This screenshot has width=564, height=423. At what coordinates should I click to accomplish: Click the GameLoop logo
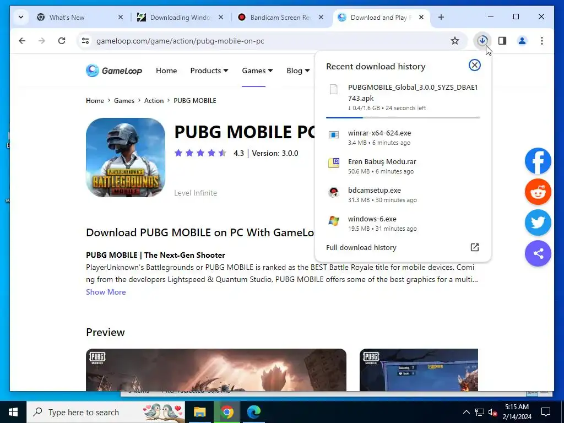(x=114, y=70)
